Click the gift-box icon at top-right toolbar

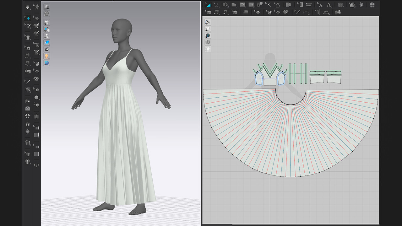[372, 5]
